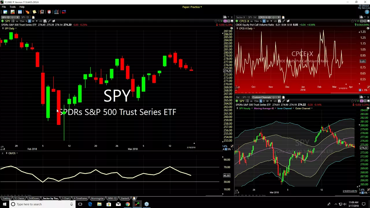
Task: Open the new chart icon in main toolbar
Action: point(12,12)
